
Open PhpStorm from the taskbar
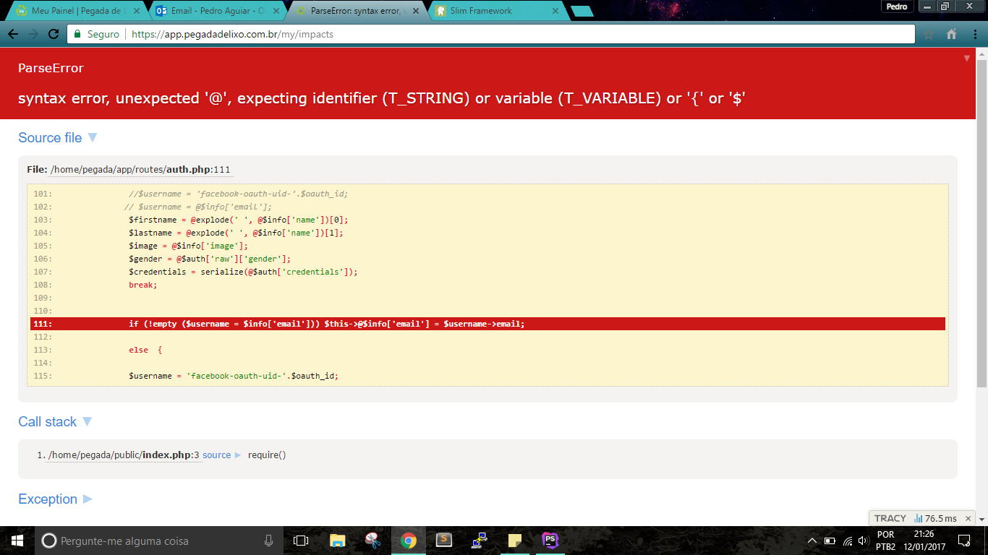click(x=550, y=541)
